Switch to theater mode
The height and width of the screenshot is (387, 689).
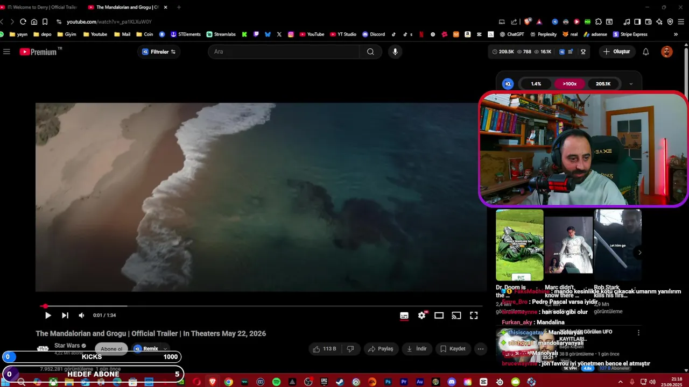[x=439, y=316]
